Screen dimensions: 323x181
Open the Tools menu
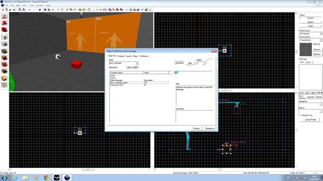point(31,6)
